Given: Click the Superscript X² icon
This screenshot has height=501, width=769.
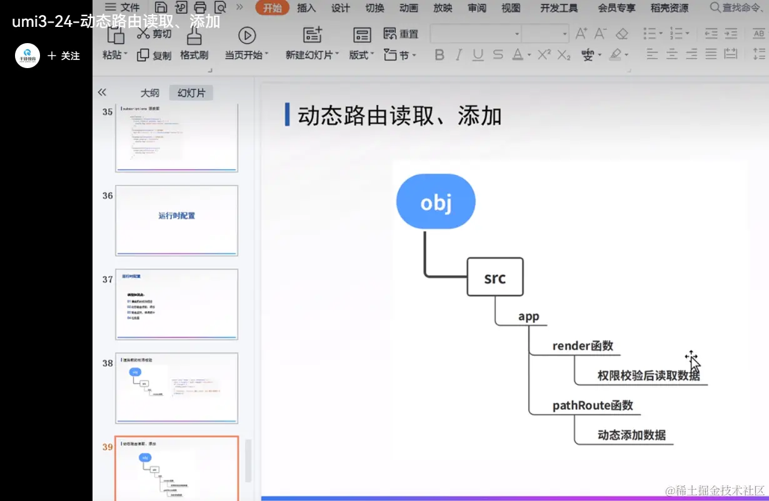Looking at the screenshot, I should click(x=544, y=55).
